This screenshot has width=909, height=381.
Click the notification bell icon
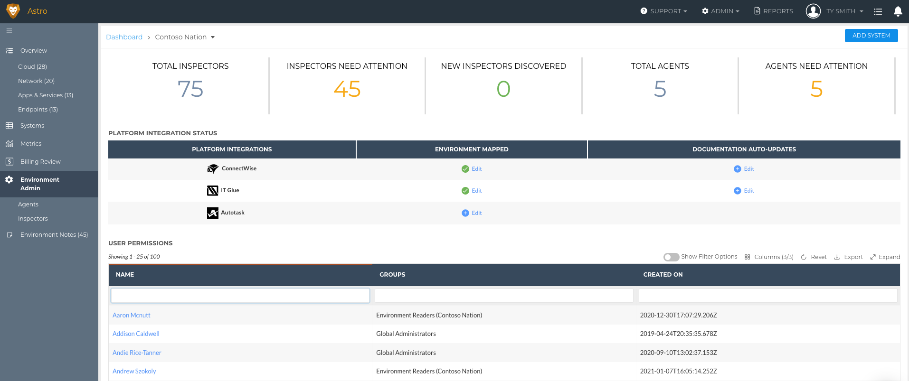(x=898, y=11)
